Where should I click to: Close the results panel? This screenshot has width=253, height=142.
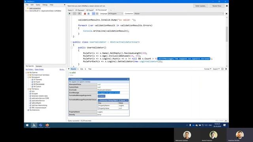[226, 69]
